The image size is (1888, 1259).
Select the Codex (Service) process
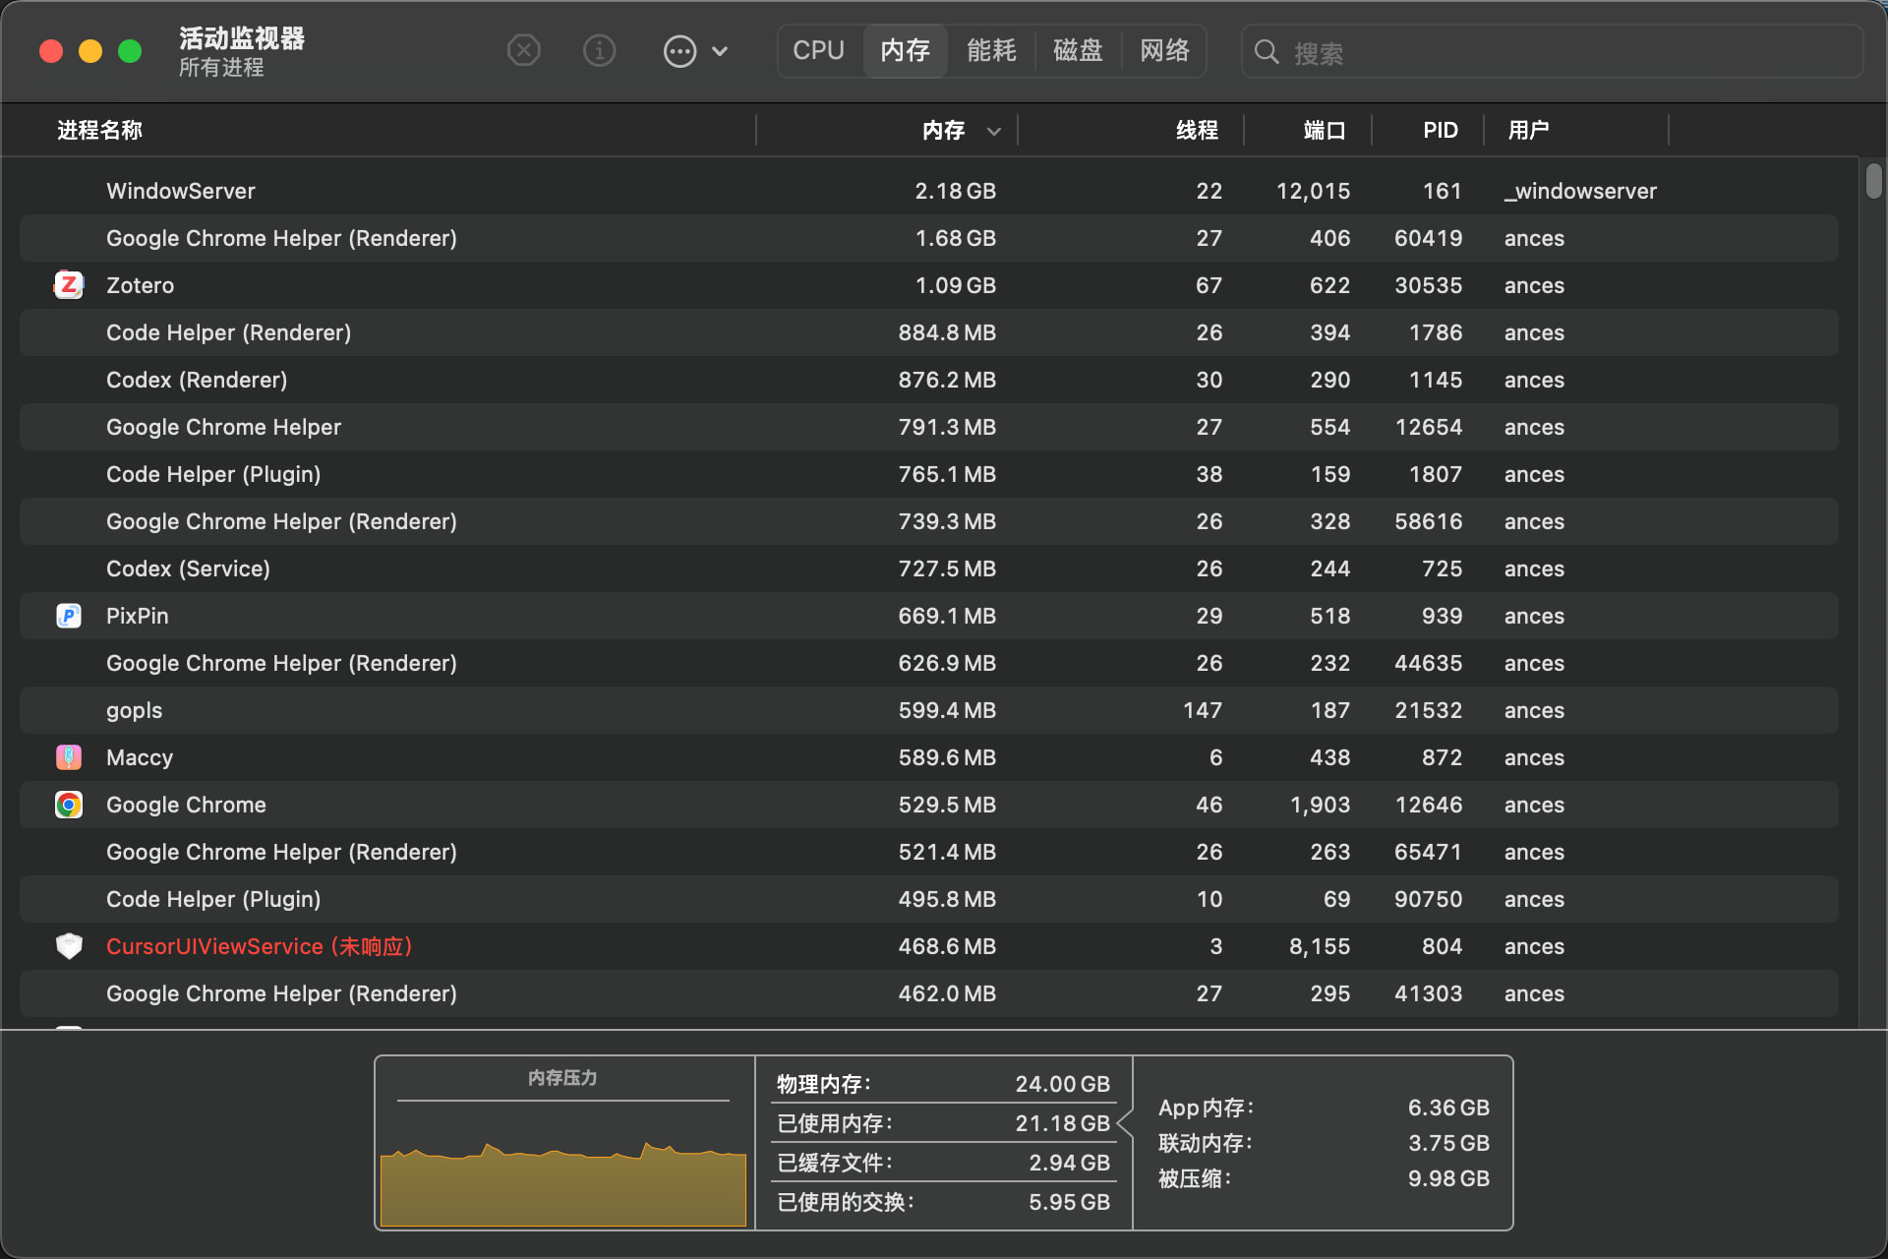[x=929, y=569]
